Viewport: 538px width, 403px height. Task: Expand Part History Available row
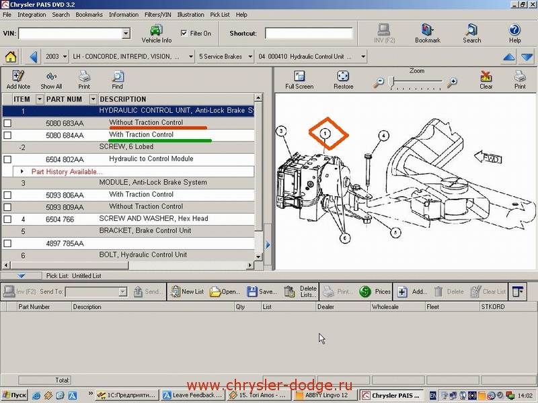[x=22, y=171]
